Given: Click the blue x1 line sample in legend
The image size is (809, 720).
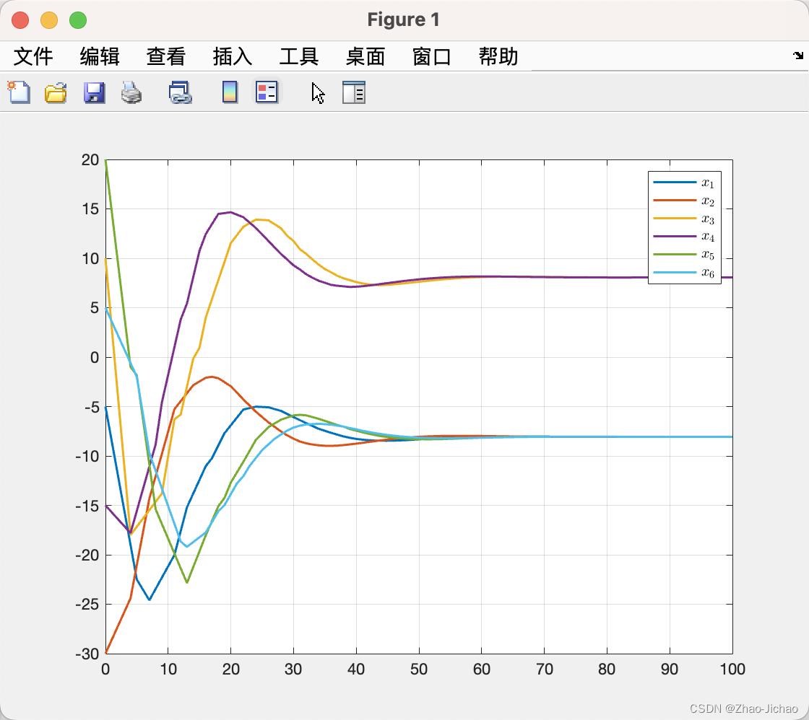Looking at the screenshot, I should tap(675, 182).
